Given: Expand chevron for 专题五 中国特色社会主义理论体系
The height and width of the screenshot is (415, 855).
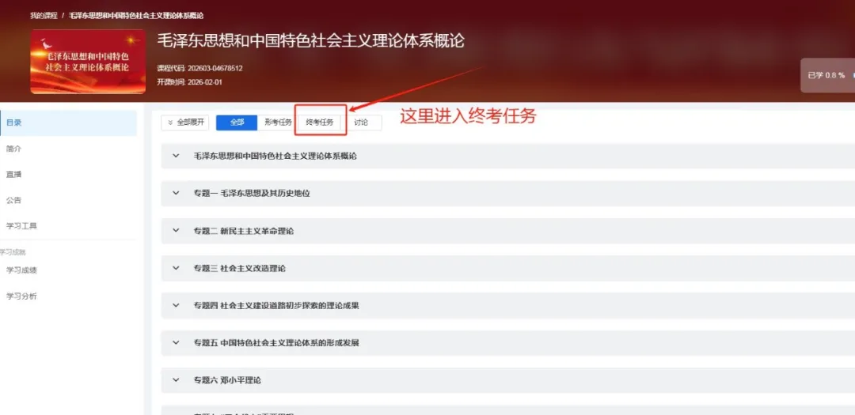Looking at the screenshot, I should pos(176,342).
